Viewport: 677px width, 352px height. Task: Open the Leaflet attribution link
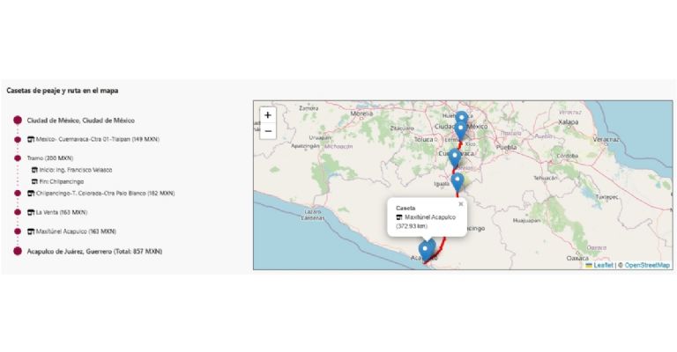pos(603,264)
